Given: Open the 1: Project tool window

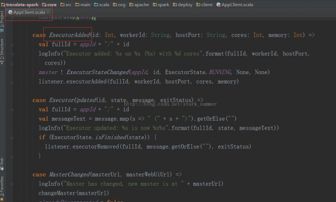Looking at the screenshot, I should click(2, 21).
